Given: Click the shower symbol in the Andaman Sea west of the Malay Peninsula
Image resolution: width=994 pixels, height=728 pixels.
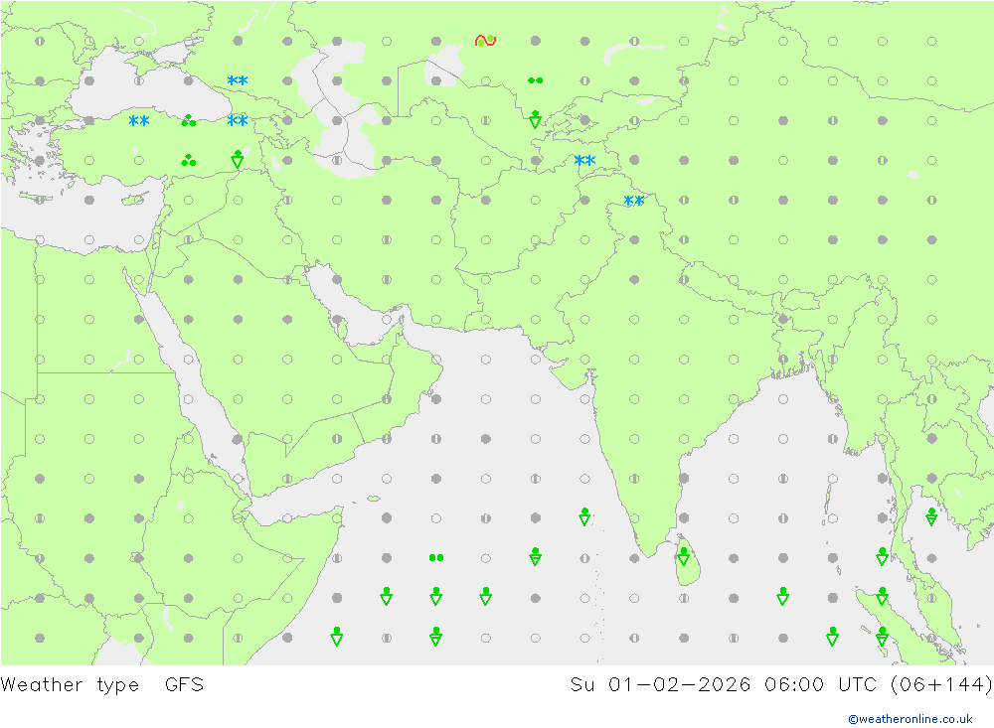Looking at the screenshot, I should (x=882, y=556).
